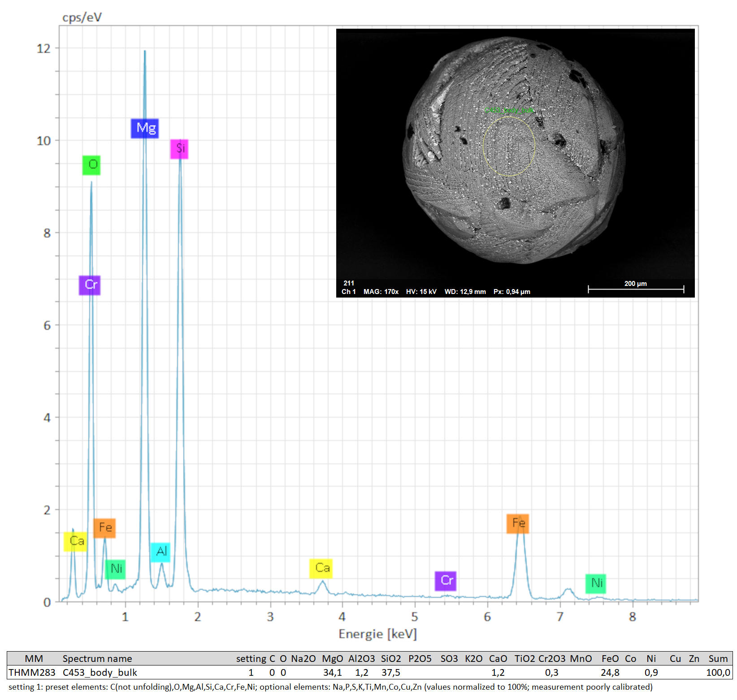This screenshot has width=737, height=700.
Task: Select the orange Fe label near 6.4 keV
Action: click(517, 523)
